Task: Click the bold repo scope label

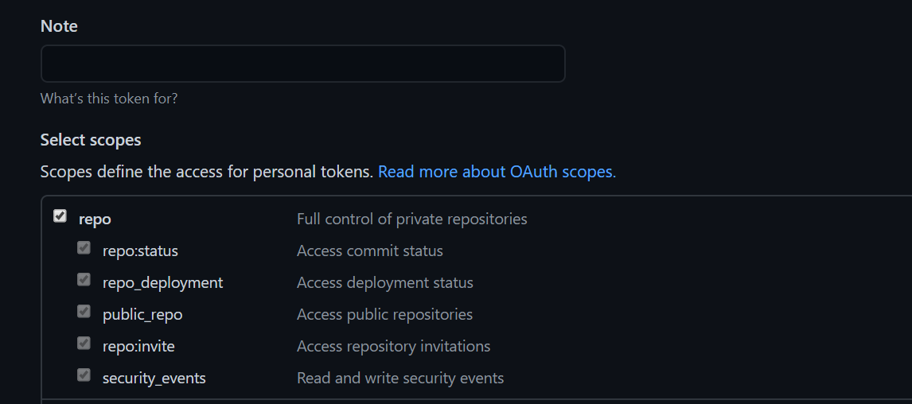Action: tap(95, 219)
